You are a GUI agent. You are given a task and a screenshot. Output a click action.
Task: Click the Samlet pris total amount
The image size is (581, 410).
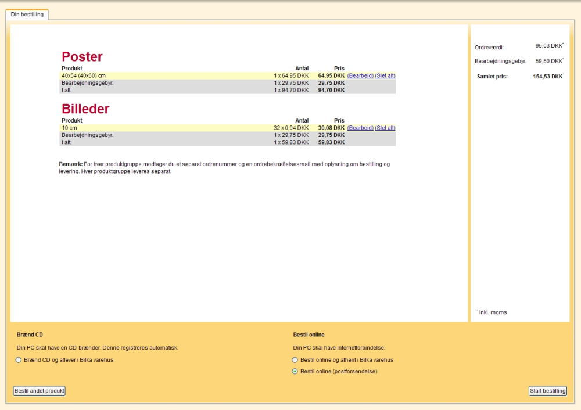pyautogui.click(x=548, y=77)
